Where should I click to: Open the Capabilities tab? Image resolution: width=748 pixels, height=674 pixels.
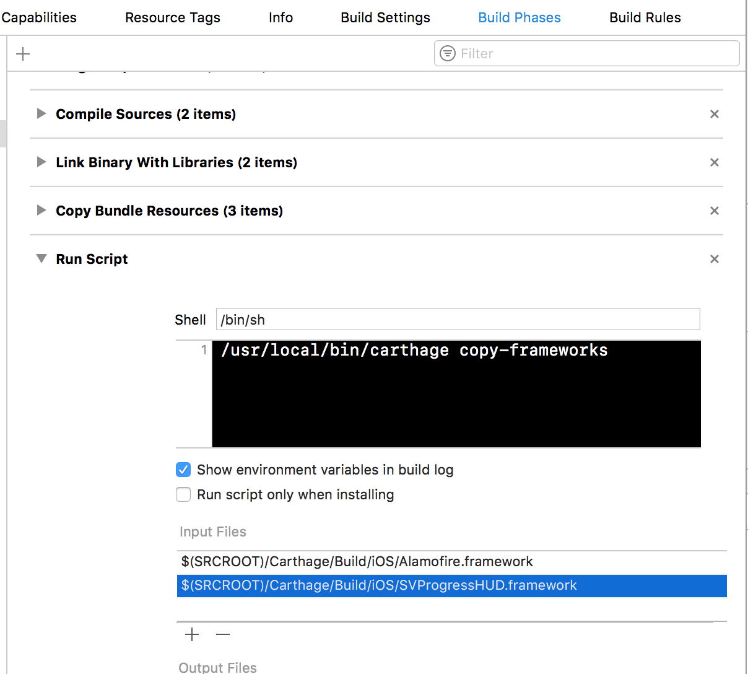click(x=38, y=17)
